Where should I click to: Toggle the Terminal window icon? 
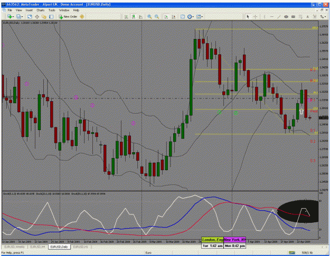point(51,16)
